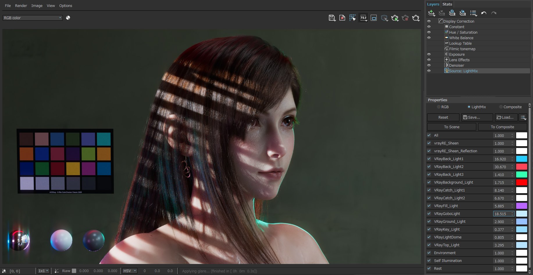Screen dimensions: 533x275
Task: Open VRayFill_Light purple color swatch
Action: tap(522, 206)
